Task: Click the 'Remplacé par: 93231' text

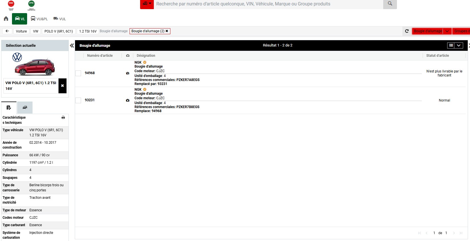Action: click(151, 84)
